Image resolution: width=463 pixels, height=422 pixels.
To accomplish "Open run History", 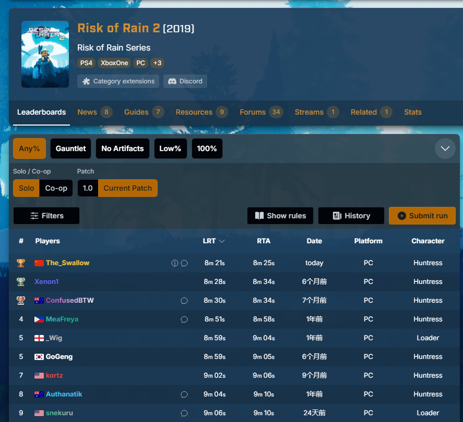I will pos(351,216).
